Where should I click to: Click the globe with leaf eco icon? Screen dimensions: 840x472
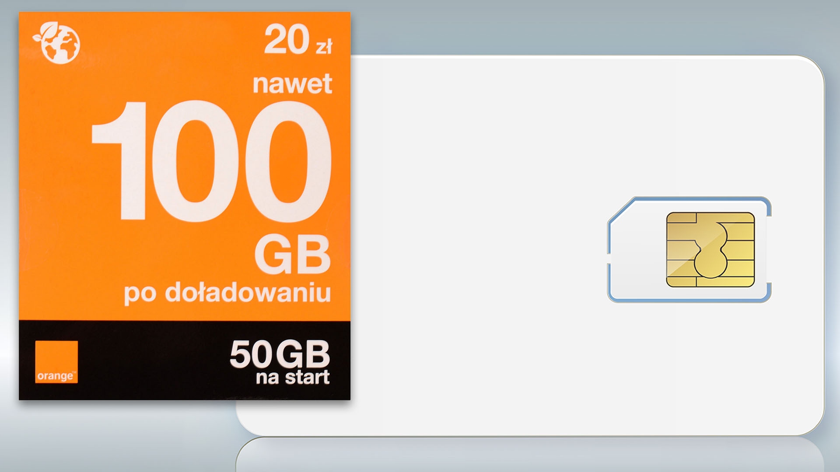point(57,43)
